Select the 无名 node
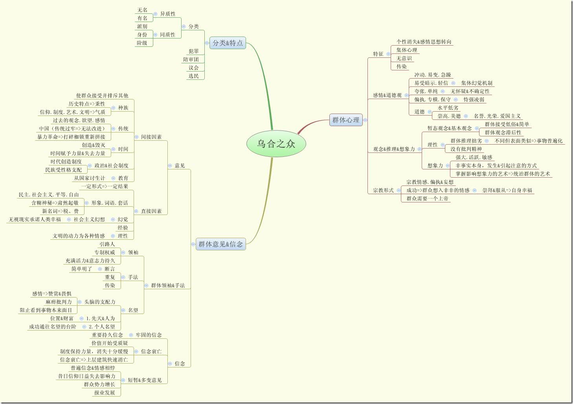The image size is (573, 404). [x=142, y=10]
